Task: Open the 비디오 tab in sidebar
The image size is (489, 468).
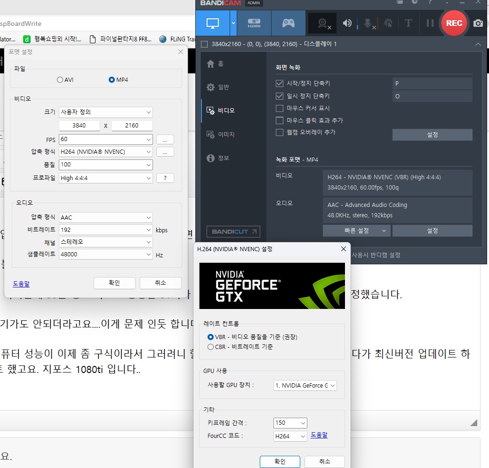Action: click(221, 111)
